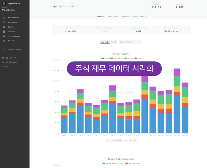Toggle the iPhone legend swatch

click(103, 58)
